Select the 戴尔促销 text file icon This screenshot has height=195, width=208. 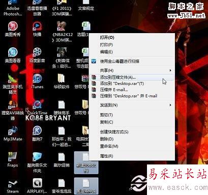click(x=62, y=157)
